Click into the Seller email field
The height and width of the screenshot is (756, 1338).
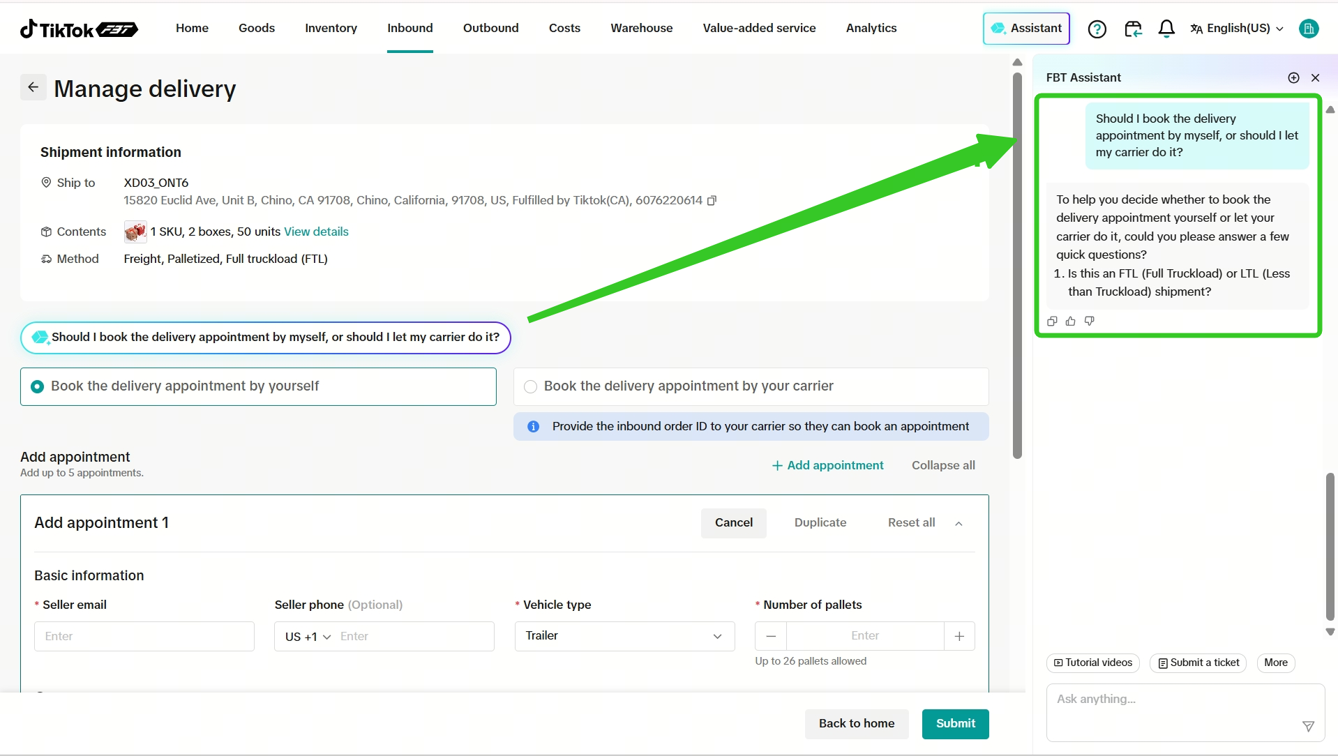(144, 636)
